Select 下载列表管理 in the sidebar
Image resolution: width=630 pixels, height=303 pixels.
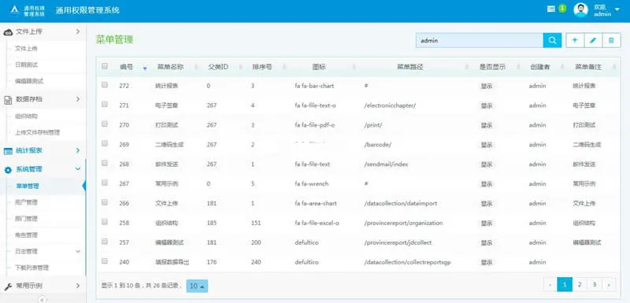pyautogui.click(x=32, y=268)
